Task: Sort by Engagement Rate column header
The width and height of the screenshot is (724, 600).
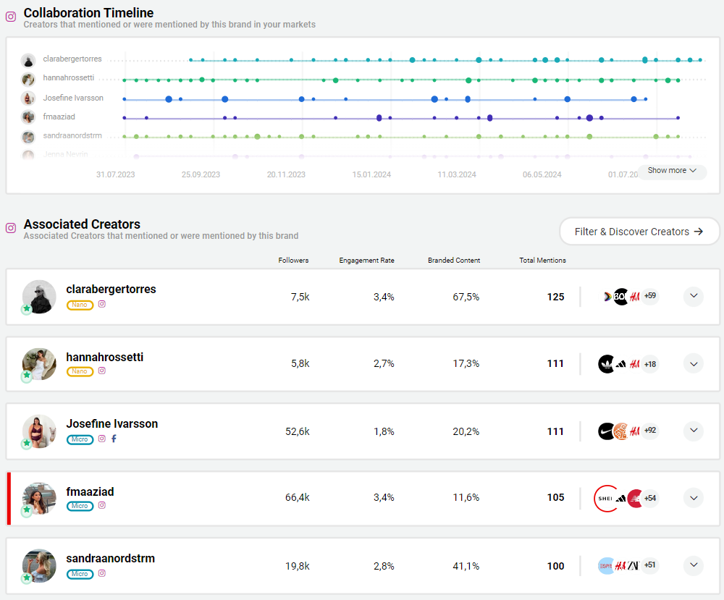Action: click(366, 261)
